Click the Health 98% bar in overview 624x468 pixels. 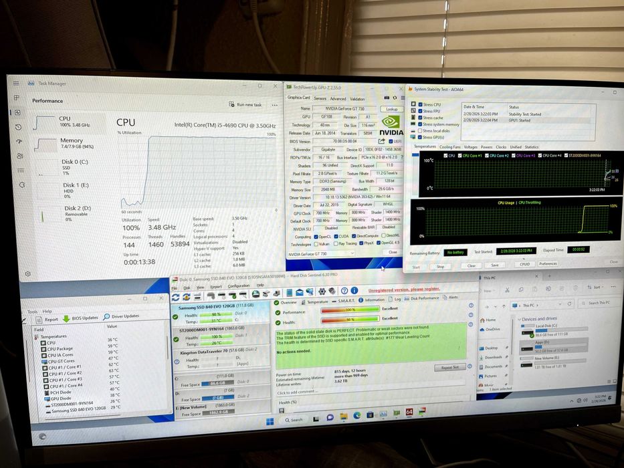pos(350,320)
